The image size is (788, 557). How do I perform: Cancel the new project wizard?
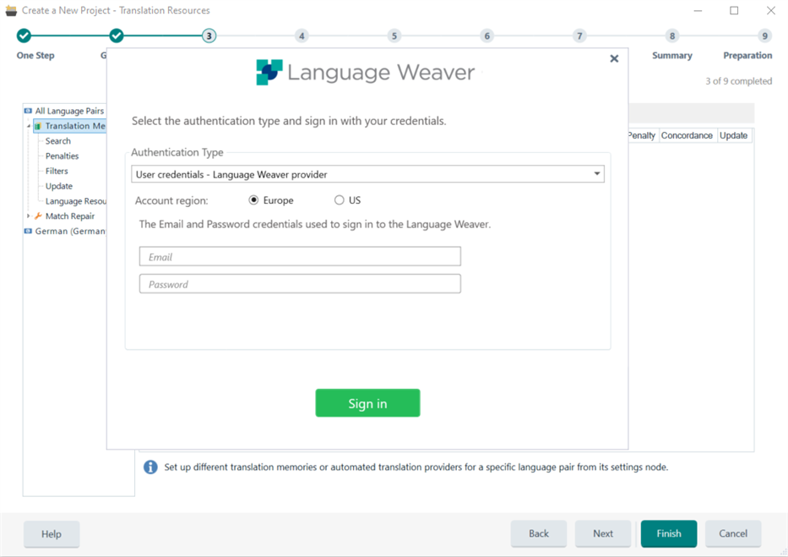(733, 534)
